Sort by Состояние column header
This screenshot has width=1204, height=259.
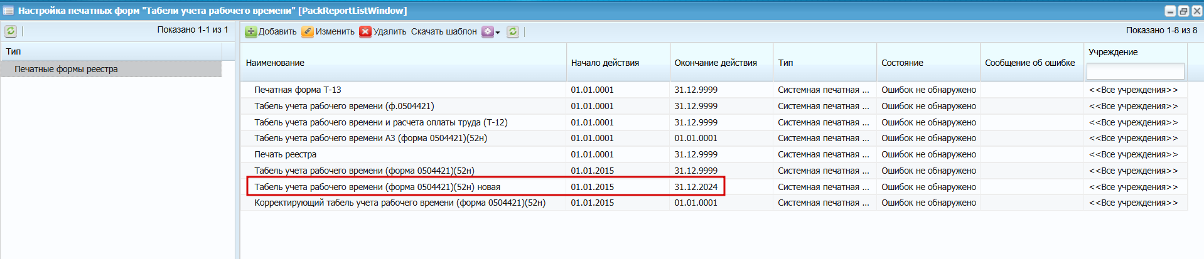[928, 63]
